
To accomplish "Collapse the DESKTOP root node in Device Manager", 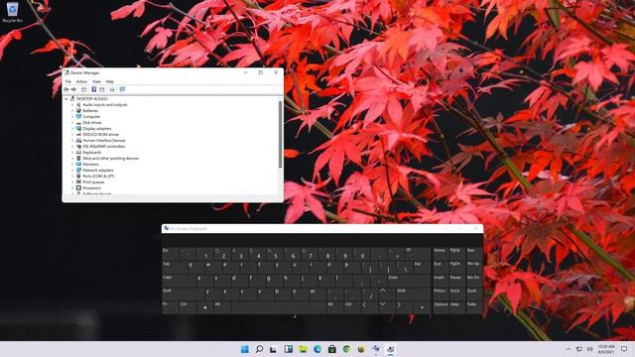I will click(66, 99).
